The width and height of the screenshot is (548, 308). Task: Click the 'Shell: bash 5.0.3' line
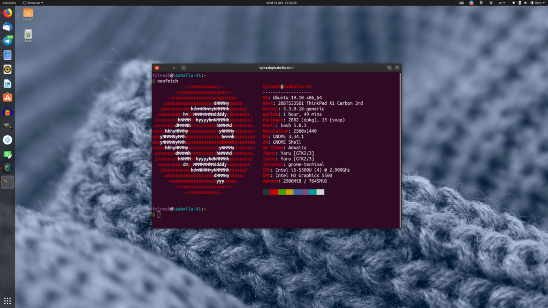[x=285, y=126]
